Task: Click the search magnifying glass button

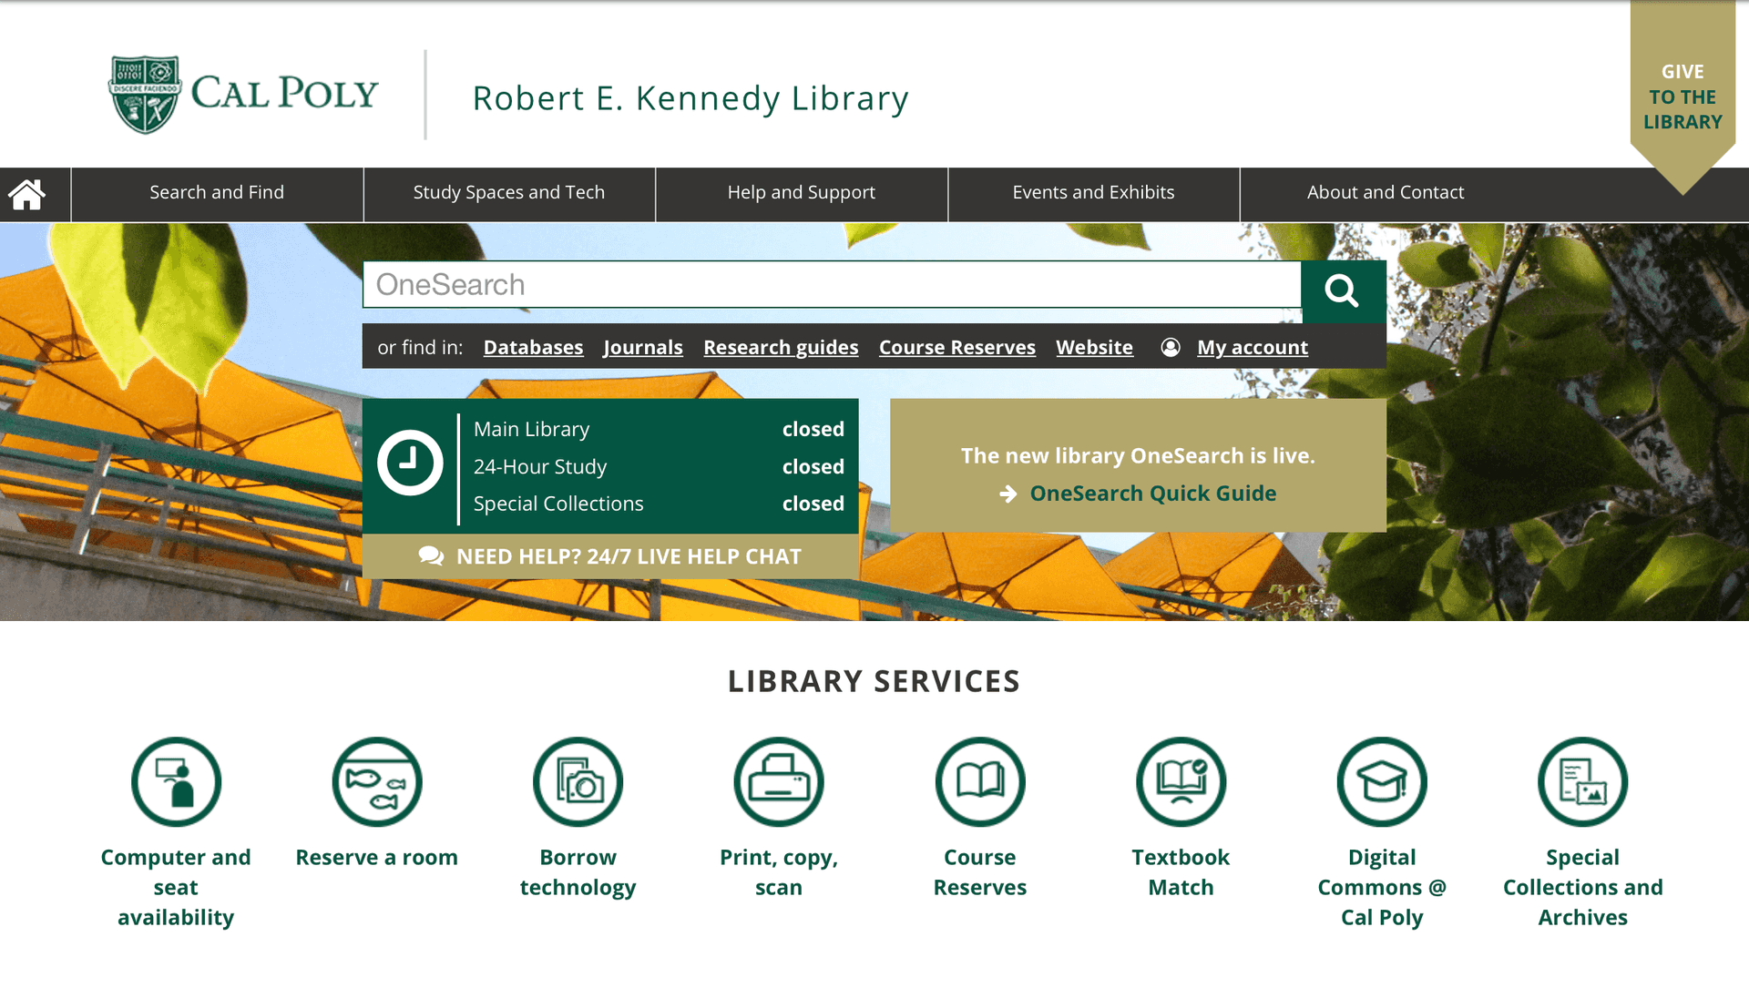Action: (1343, 290)
